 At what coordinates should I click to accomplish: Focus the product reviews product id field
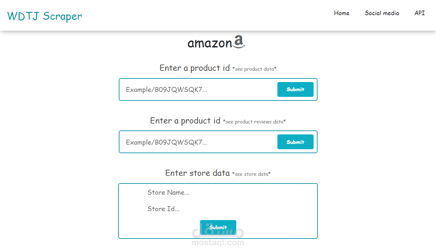[197, 142]
